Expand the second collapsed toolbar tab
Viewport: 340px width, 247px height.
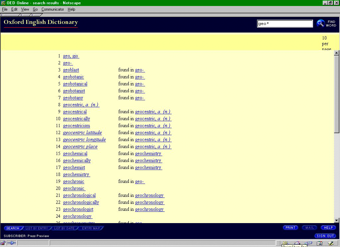pos(25,15)
